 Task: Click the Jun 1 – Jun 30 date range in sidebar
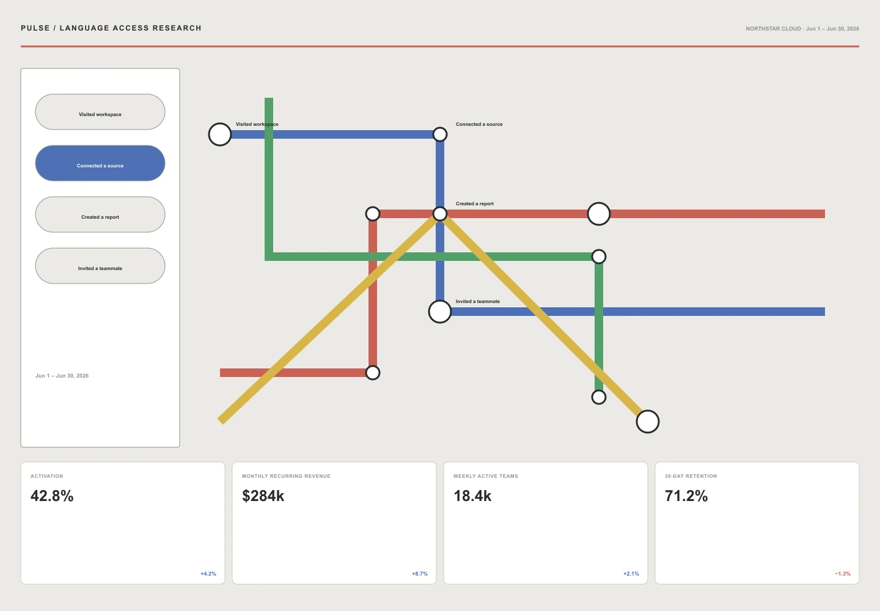click(62, 376)
